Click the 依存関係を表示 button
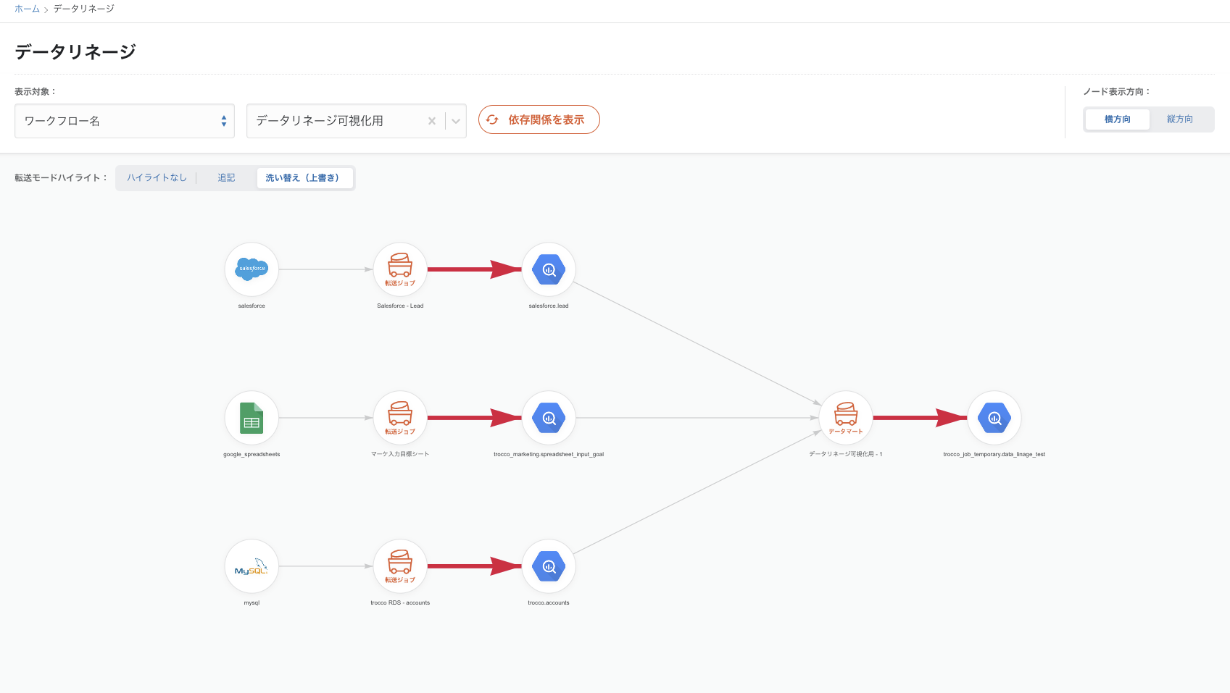This screenshot has width=1230, height=693. (x=539, y=119)
